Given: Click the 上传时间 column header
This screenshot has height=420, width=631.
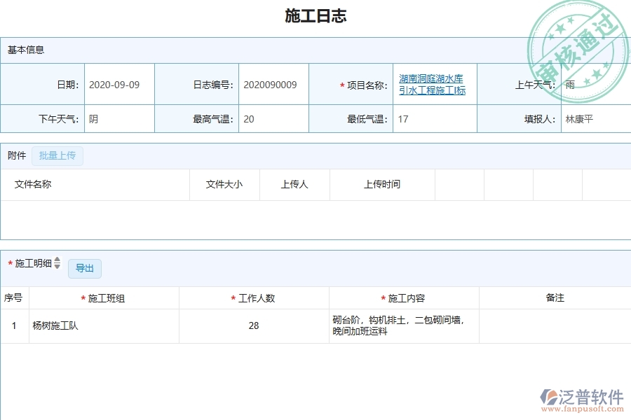Looking at the screenshot, I should 382,184.
